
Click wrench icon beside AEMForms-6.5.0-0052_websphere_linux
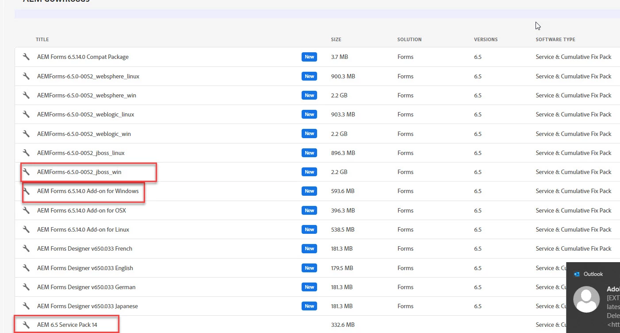tap(26, 76)
